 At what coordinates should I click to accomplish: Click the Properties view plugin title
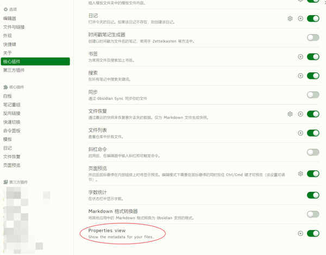point(107,231)
